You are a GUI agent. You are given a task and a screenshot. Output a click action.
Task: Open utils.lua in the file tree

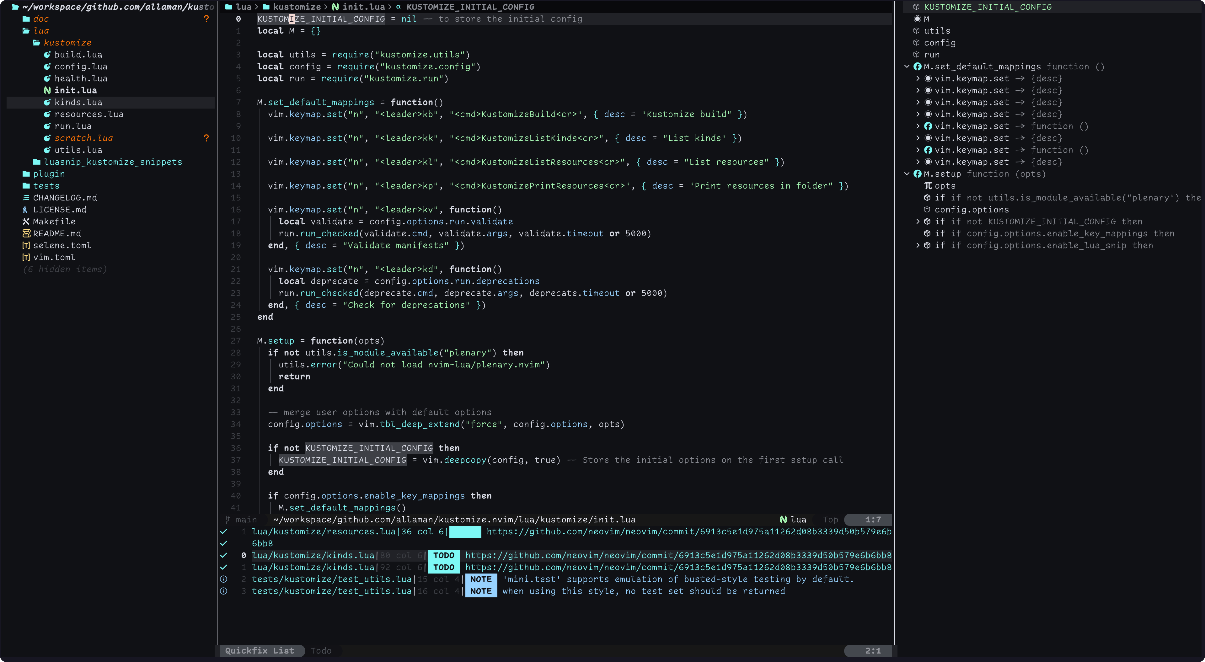78,150
